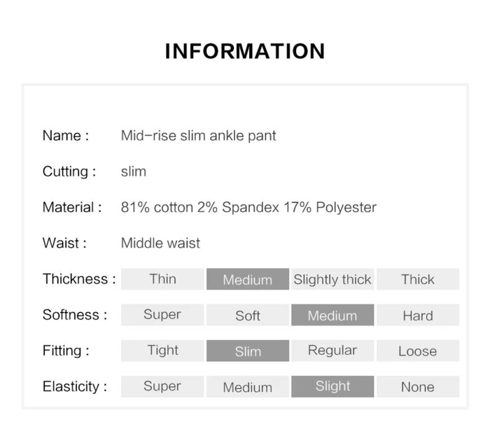This screenshot has height=429, width=490.
Task: Select the Loose fitting option
Action: [418, 351]
